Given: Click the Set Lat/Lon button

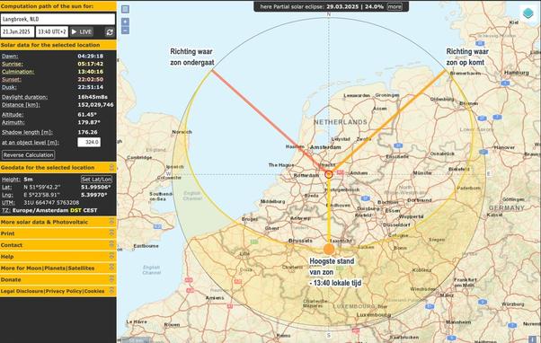Looking at the screenshot, I should click(x=97, y=180).
